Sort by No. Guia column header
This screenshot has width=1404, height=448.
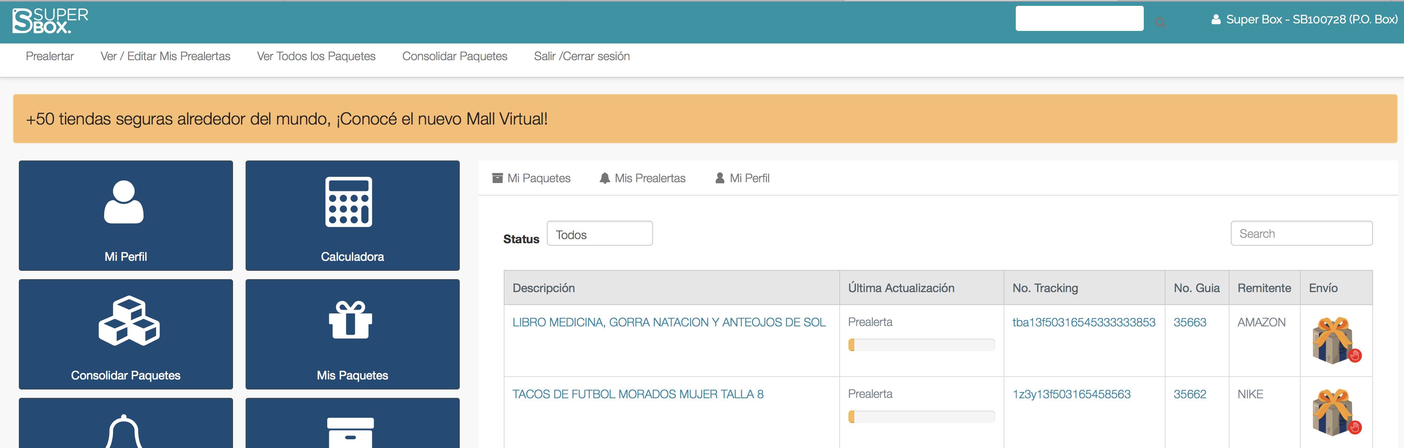point(1197,288)
